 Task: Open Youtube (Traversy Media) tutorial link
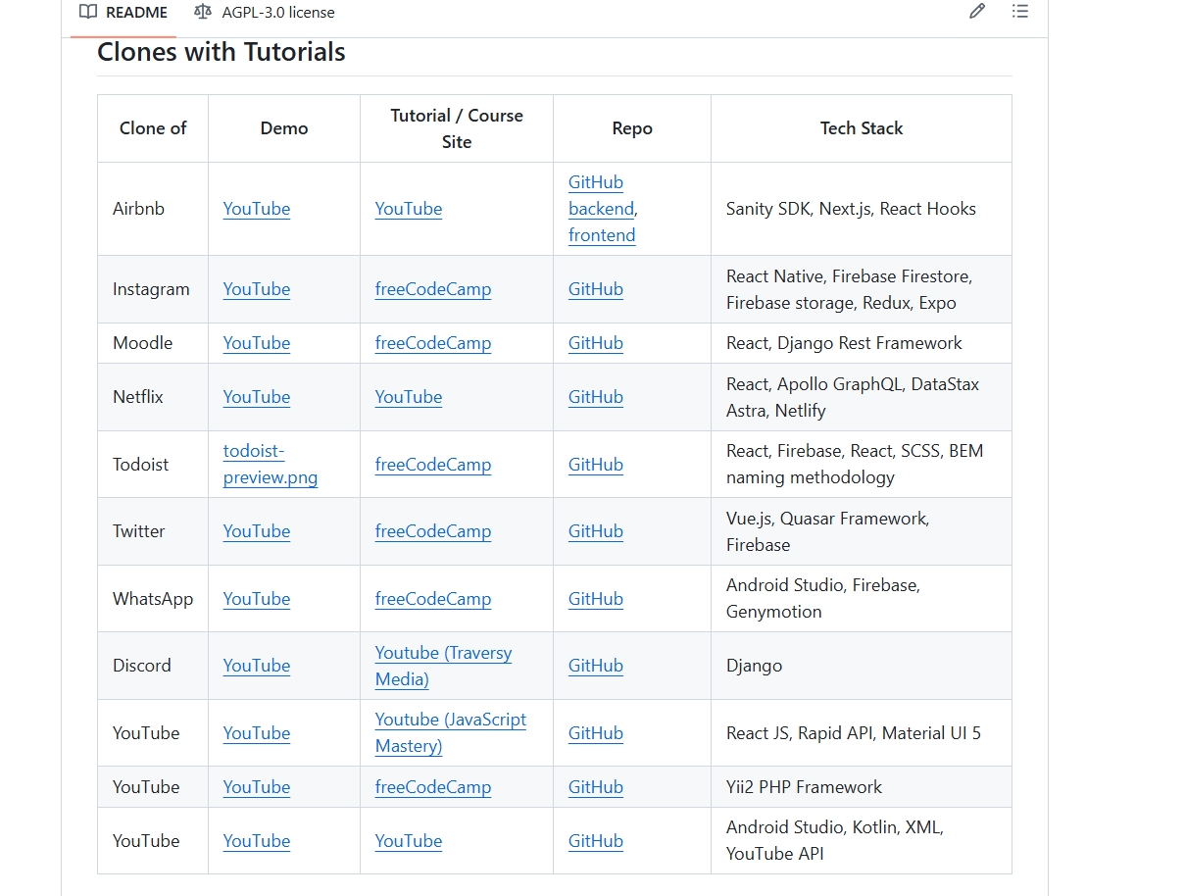pos(443,666)
